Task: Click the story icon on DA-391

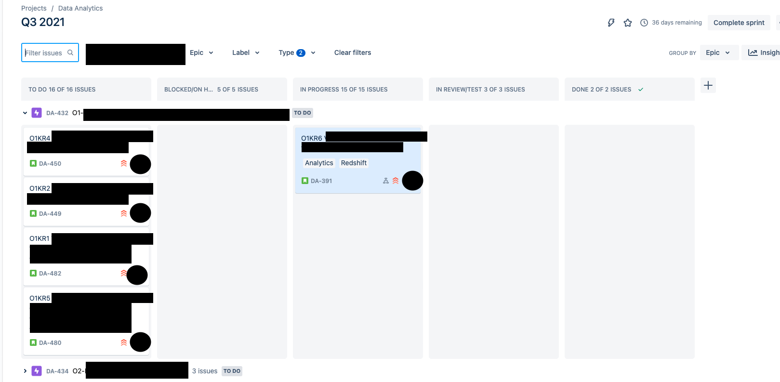Action: (x=305, y=181)
